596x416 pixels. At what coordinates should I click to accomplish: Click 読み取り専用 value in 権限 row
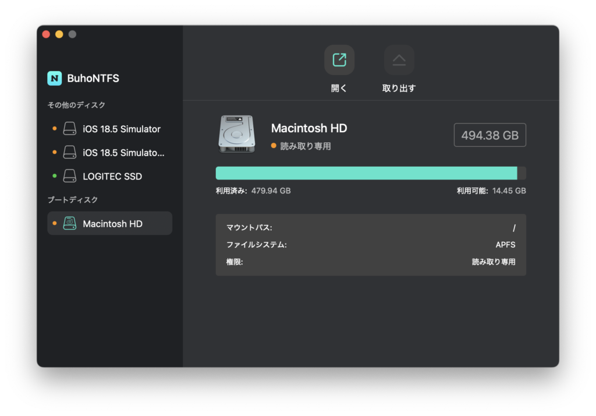point(494,262)
